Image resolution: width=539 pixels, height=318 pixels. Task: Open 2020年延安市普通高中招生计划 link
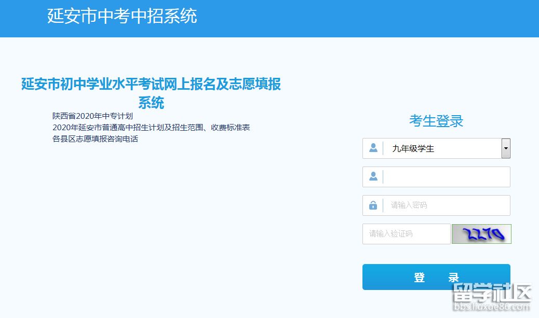point(151,127)
